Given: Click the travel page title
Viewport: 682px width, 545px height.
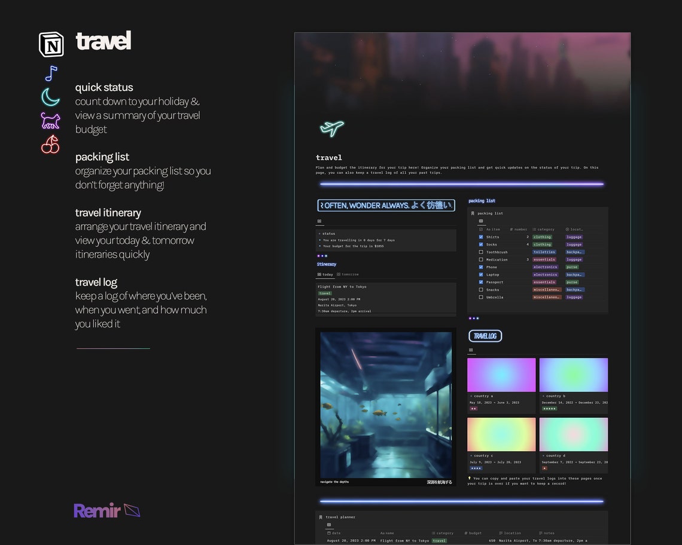Looking at the screenshot, I should coord(329,158).
